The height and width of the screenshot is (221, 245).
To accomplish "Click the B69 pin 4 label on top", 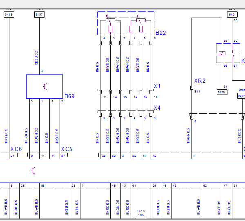I will click(42, 72).
